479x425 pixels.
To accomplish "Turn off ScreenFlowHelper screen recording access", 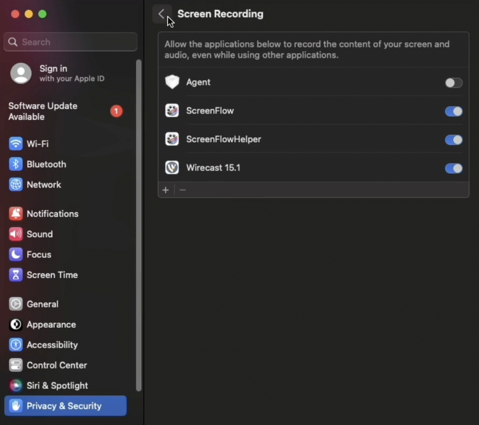I will click(453, 140).
